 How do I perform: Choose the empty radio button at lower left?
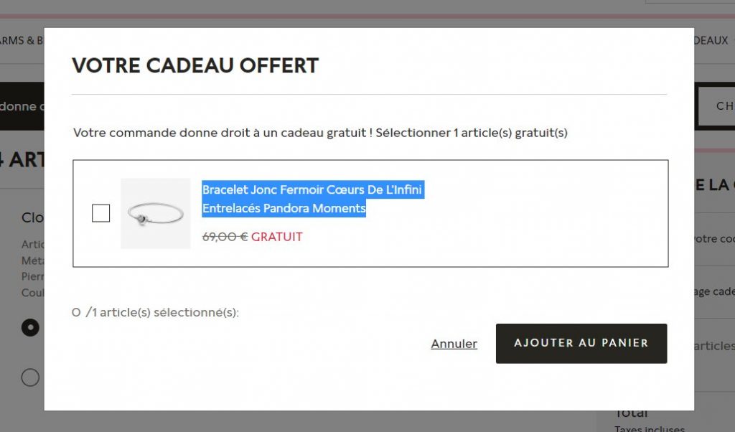pos(30,377)
